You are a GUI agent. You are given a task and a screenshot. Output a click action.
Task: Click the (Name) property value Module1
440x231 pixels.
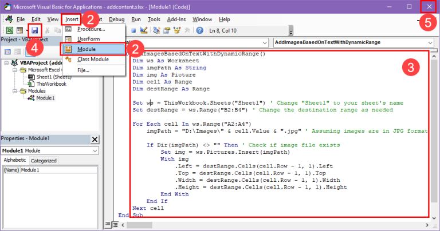pyautogui.click(x=59, y=170)
